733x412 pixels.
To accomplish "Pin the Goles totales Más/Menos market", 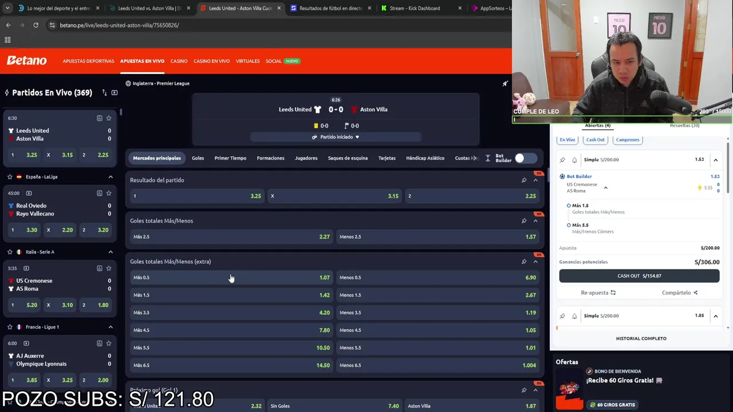I will click(524, 221).
